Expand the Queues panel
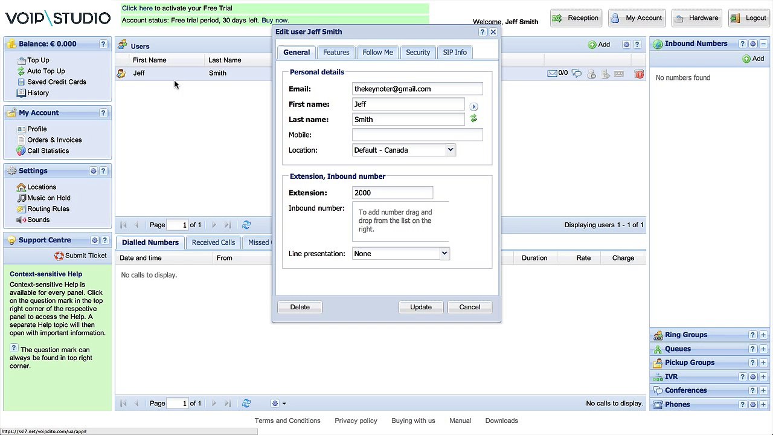 click(x=763, y=349)
